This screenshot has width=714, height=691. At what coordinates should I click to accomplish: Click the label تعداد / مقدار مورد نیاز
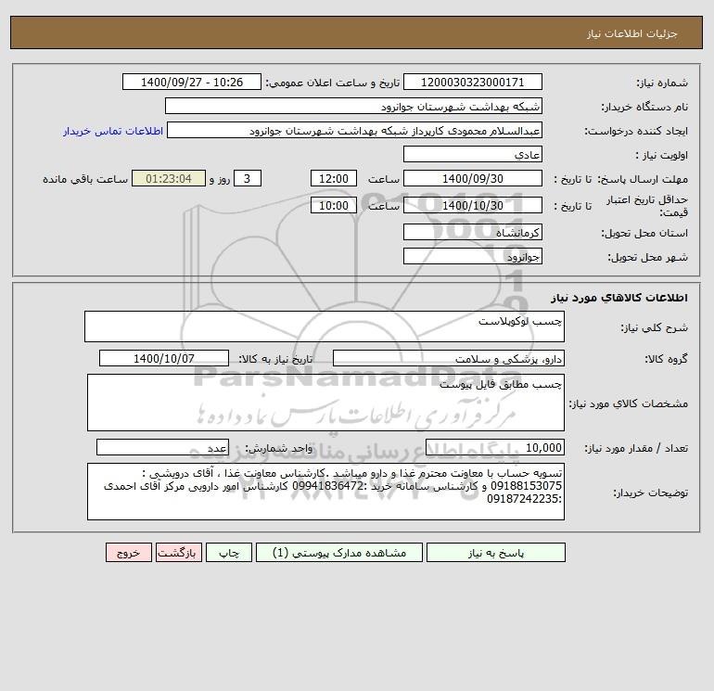pyautogui.click(x=636, y=449)
